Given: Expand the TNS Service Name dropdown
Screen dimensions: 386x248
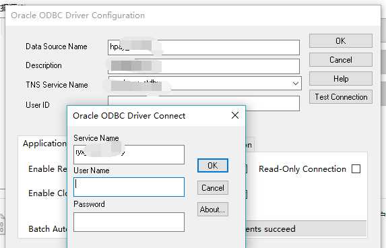Looking at the screenshot, I should [x=296, y=84].
